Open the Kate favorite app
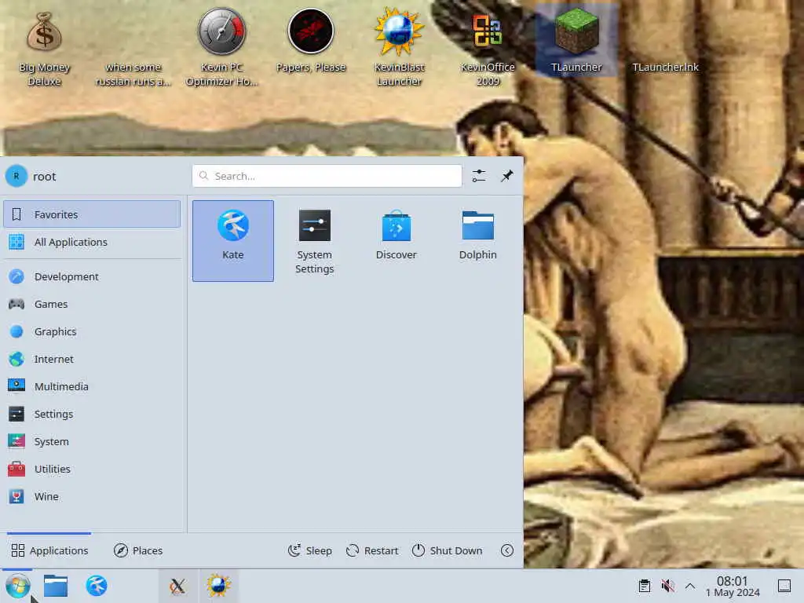The image size is (804, 603). coord(232,240)
